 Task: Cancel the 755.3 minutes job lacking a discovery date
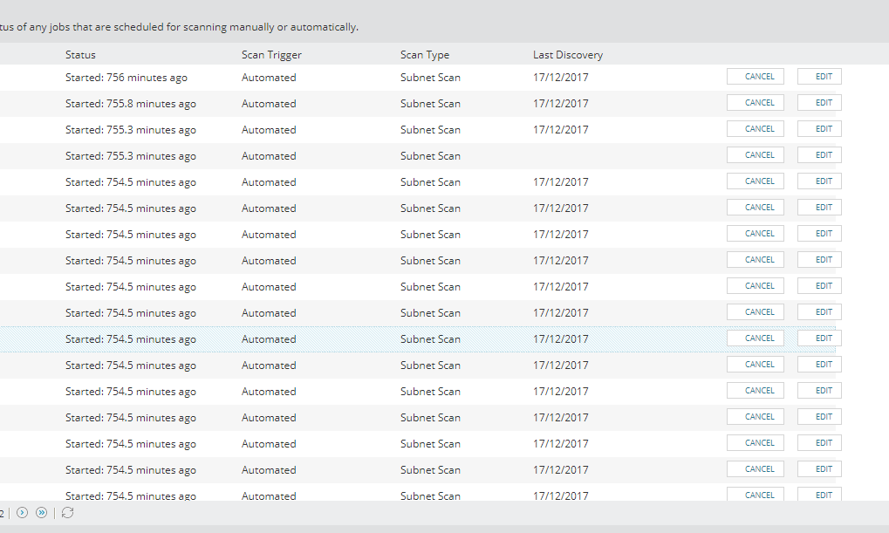tap(756, 154)
